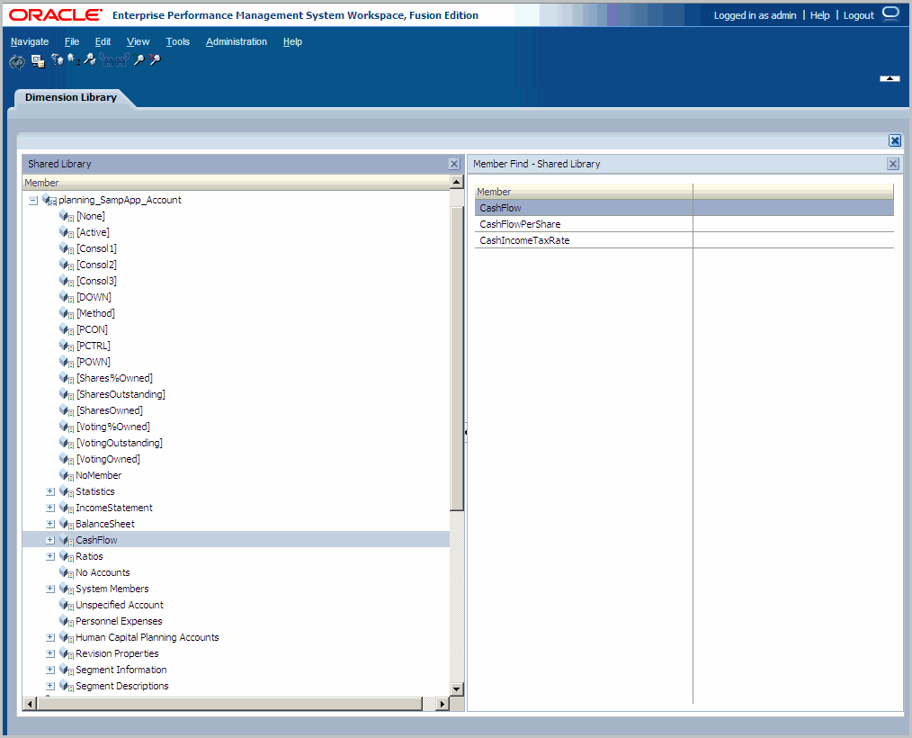Open the Edit menu

pos(103,42)
